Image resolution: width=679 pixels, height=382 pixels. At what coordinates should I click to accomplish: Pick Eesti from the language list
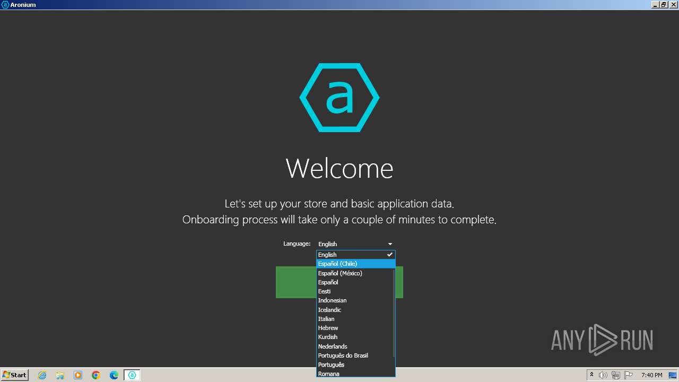[x=355, y=291]
